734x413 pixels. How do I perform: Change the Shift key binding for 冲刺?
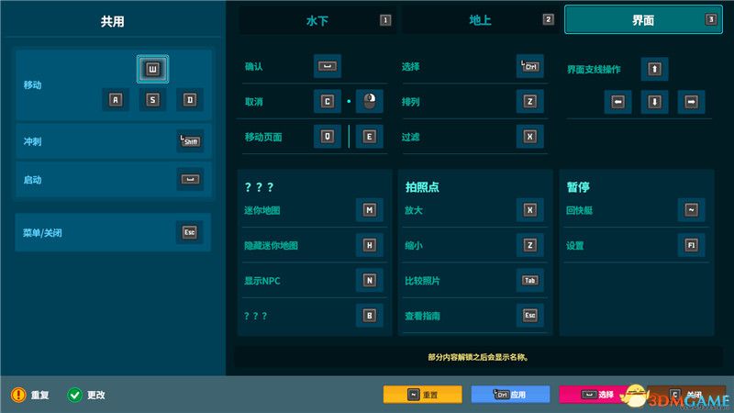190,141
